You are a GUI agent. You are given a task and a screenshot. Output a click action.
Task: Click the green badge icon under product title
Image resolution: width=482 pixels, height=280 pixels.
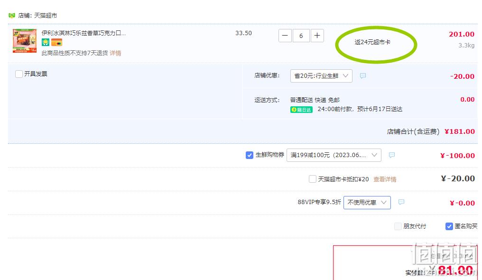tap(46, 42)
